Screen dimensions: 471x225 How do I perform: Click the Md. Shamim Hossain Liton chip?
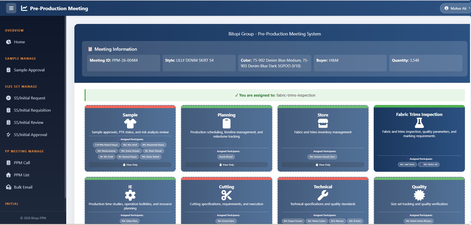click(x=322, y=157)
